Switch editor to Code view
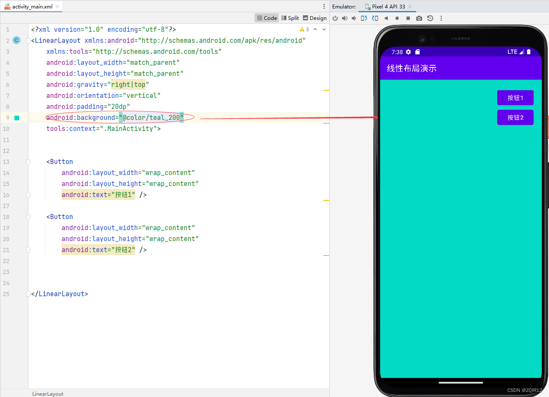The width and height of the screenshot is (549, 397). point(267,18)
